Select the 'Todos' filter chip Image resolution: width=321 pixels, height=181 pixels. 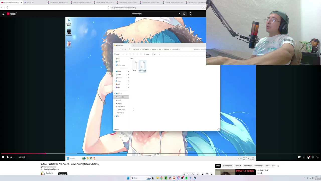coord(218,166)
